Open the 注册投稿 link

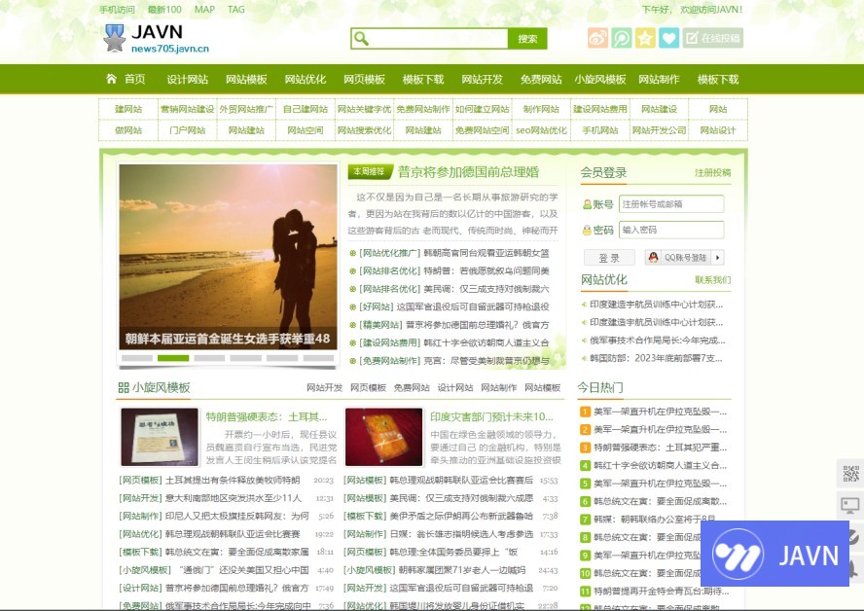click(x=712, y=173)
